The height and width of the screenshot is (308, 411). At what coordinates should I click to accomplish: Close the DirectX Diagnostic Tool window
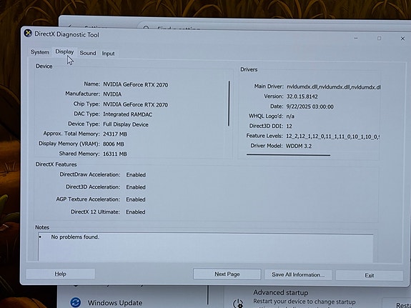pos(402,39)
